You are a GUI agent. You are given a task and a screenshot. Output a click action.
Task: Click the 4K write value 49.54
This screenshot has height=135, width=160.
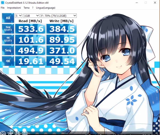pos(62,61)
